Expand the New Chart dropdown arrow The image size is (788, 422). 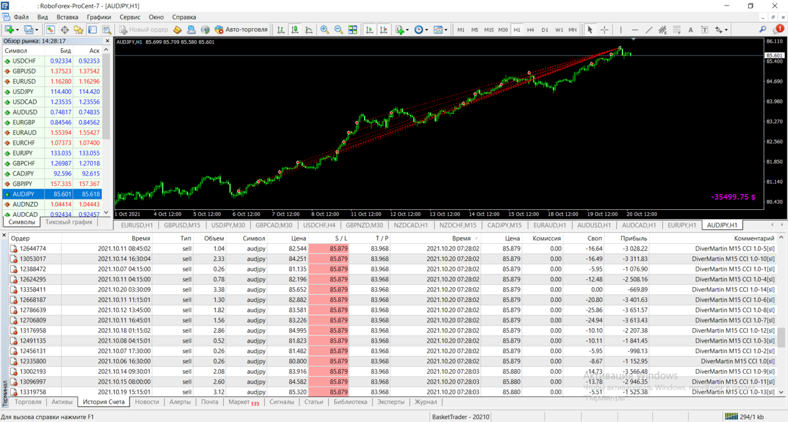(17, 29)
